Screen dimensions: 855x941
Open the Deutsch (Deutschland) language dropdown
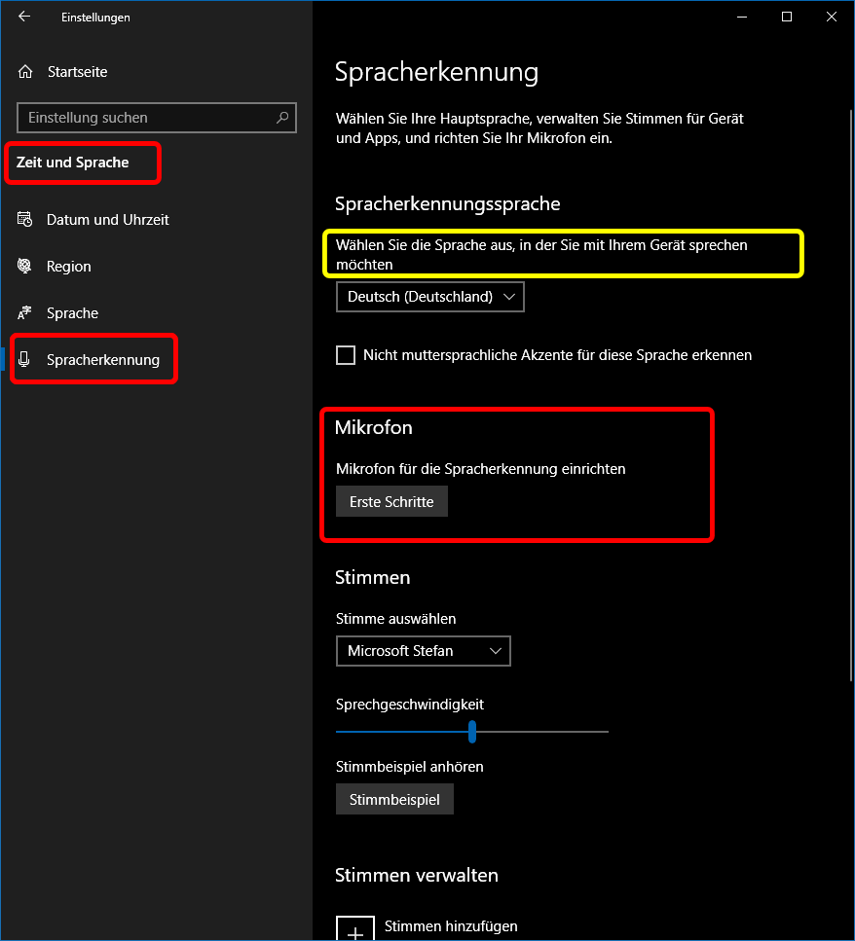(429, 297)
